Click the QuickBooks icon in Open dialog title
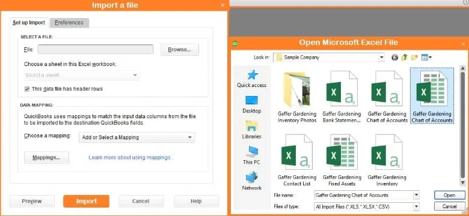469x216 pixels. point(234,44)
